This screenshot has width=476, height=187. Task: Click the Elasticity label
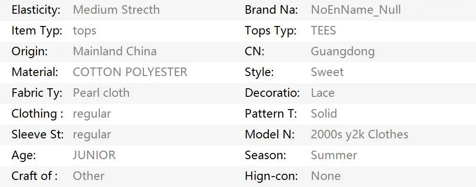[36, 10]
